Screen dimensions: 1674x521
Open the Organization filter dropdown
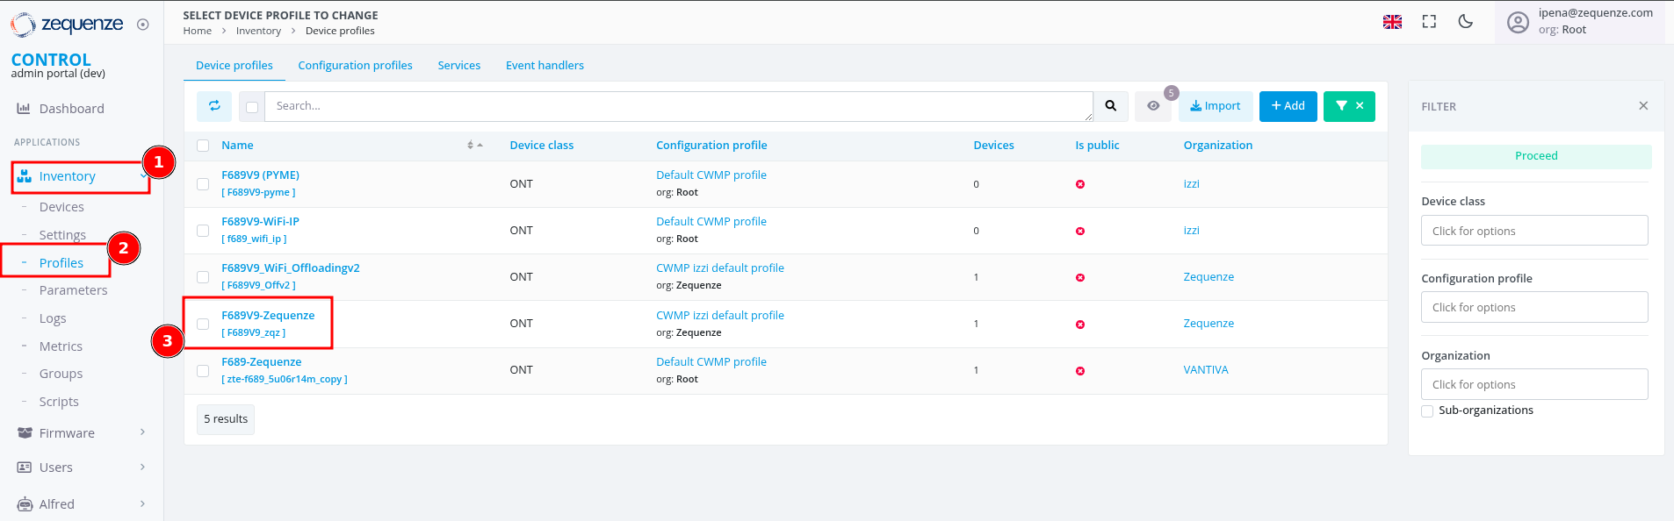coord(1533,384)
